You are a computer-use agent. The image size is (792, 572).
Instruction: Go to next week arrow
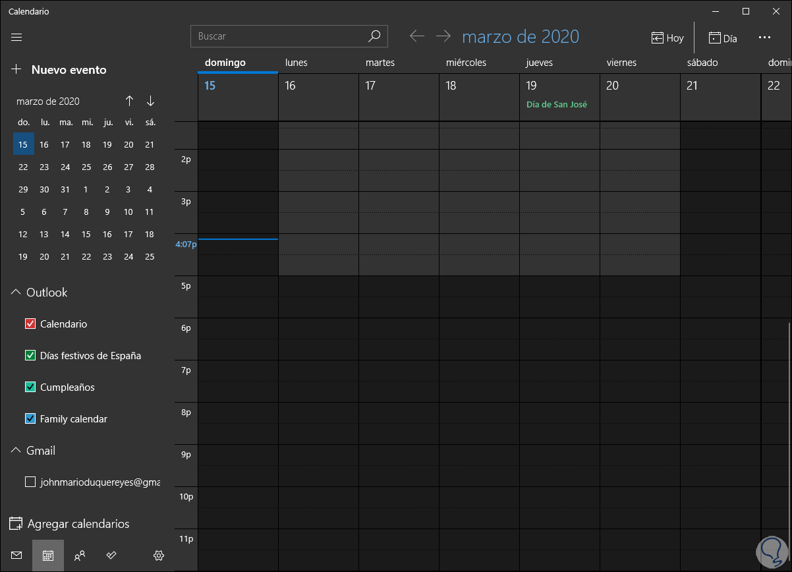click(443, 36)
